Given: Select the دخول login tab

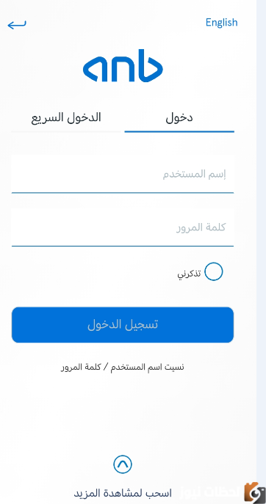Looking at the screenshot, I should (179, 118).
